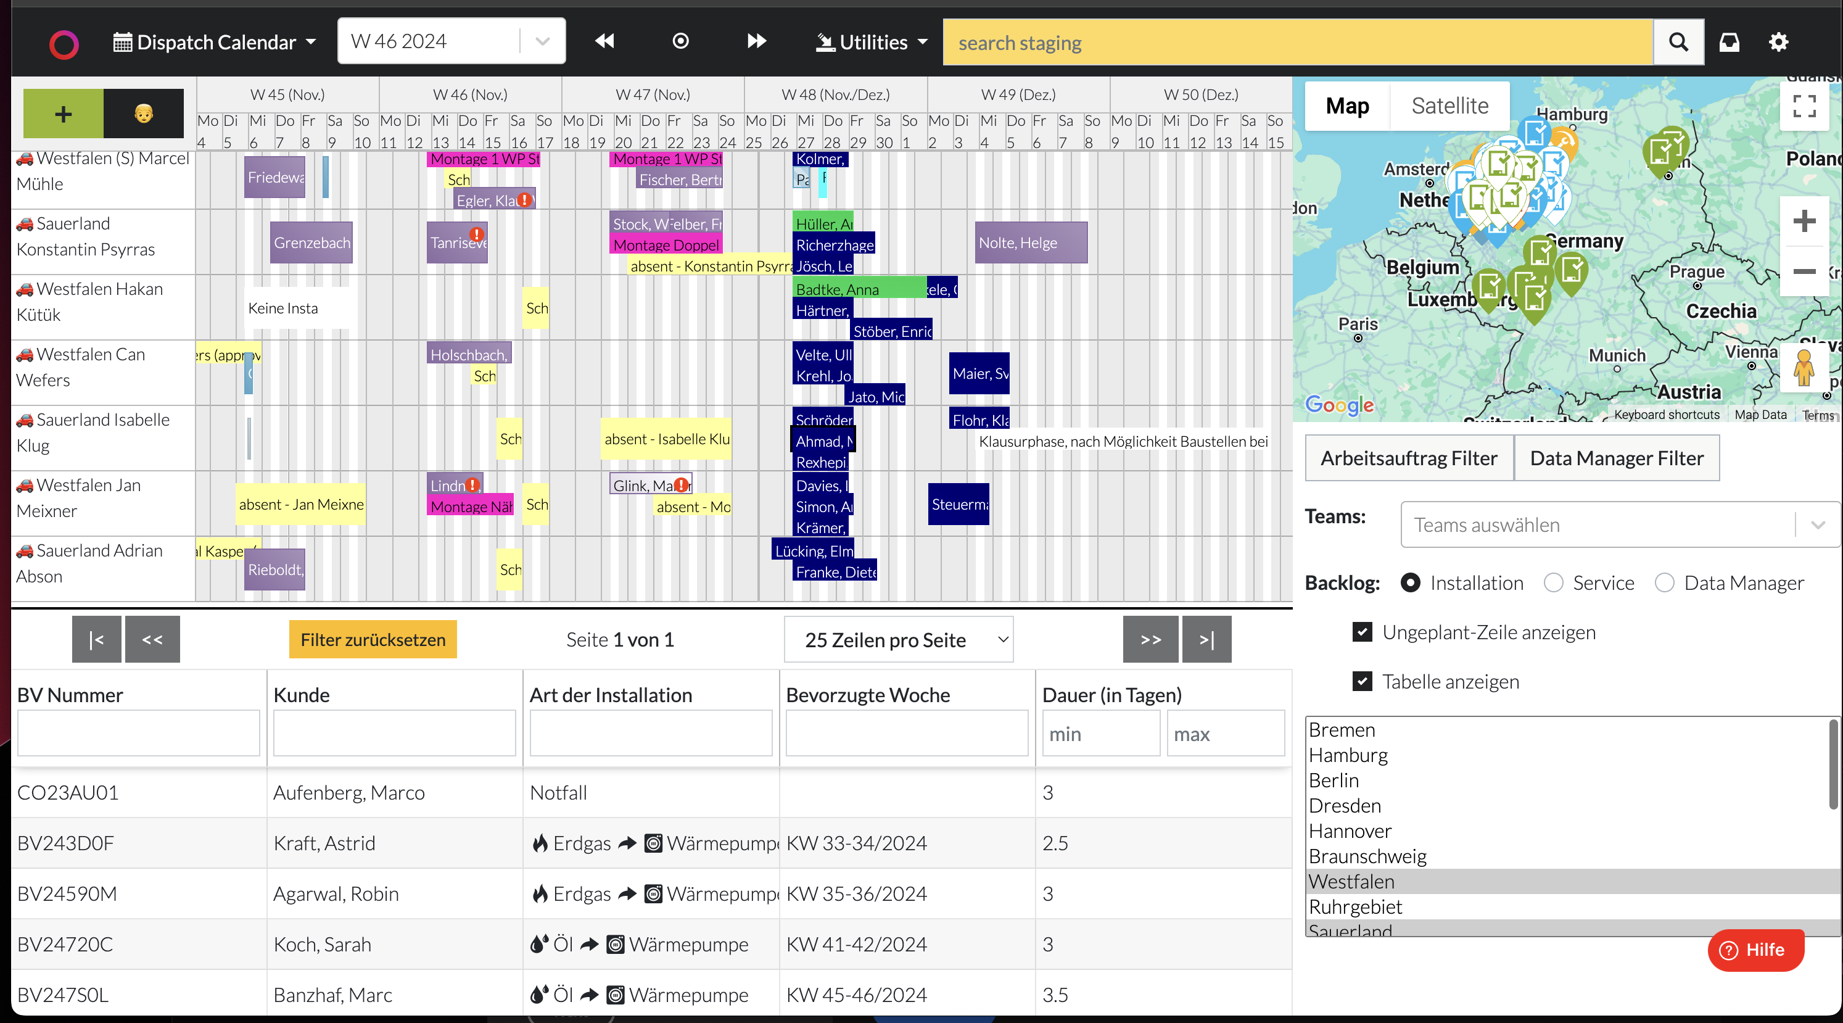Click the region list scrollbar
1843x1023 pixels.
(x=1834, y=764)
